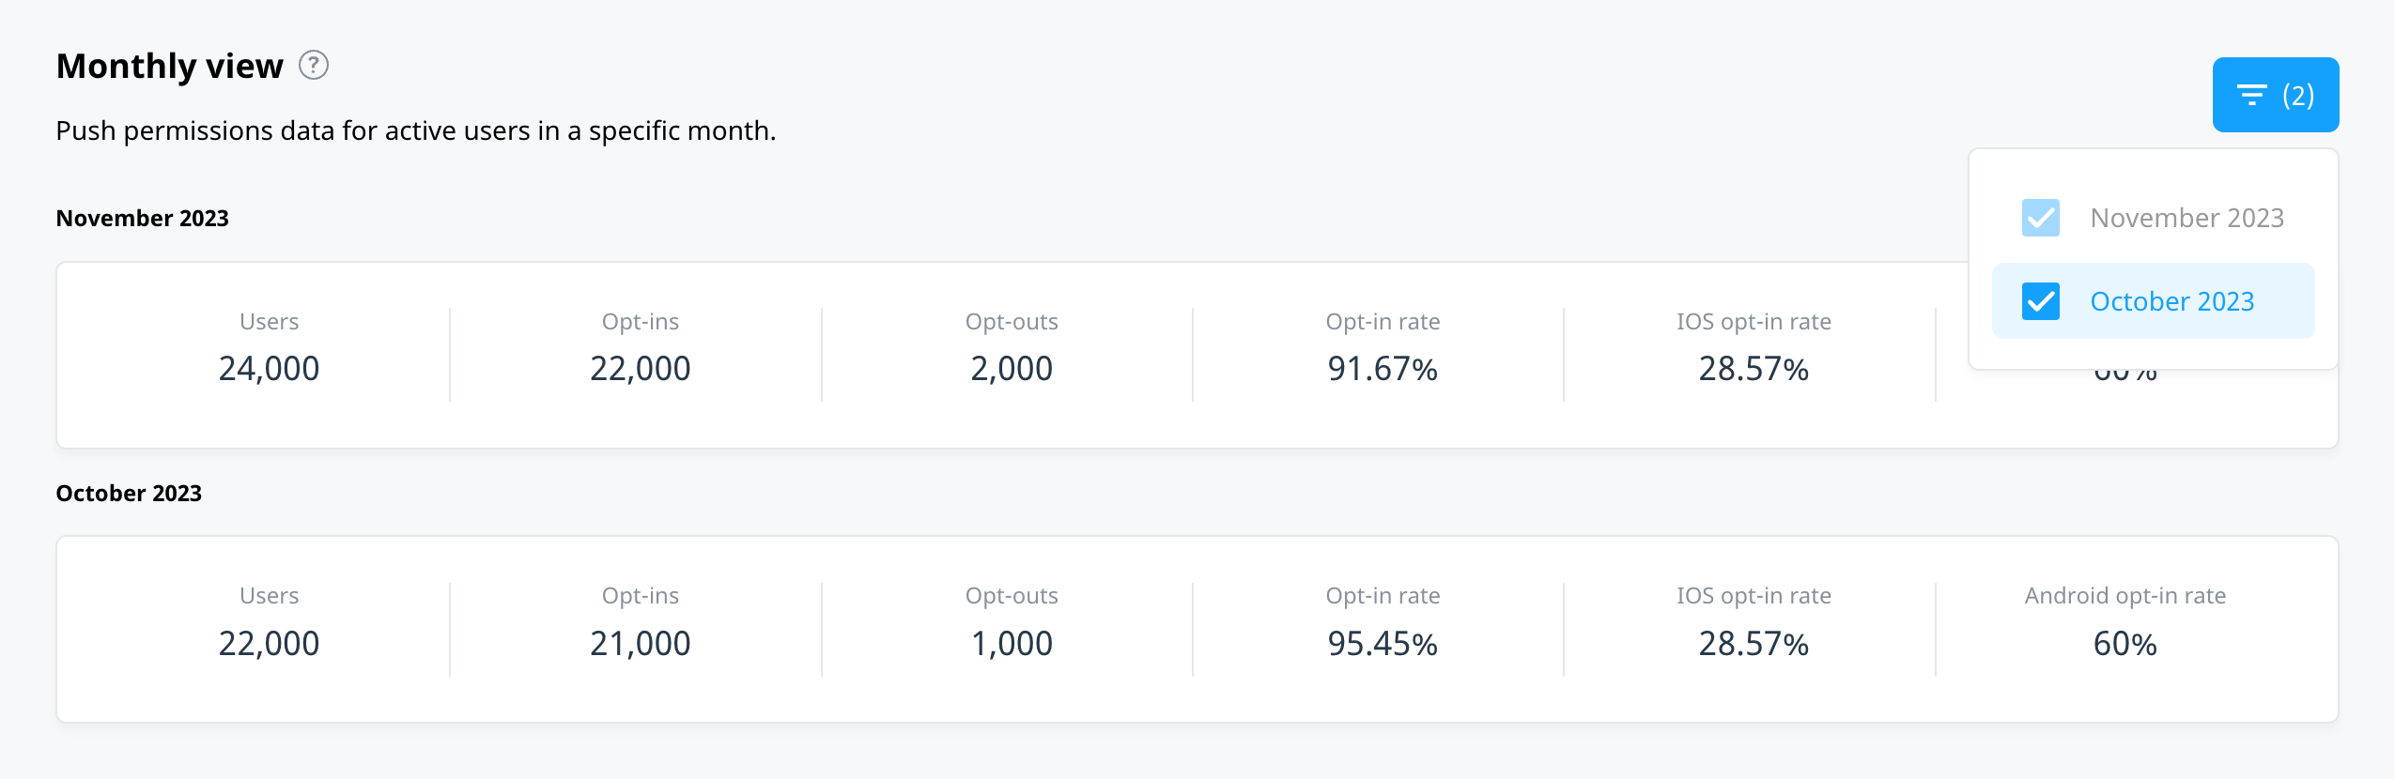The image size is (2395, 779).
Task: Click November IOS opt-in rate 28.57%
Action: pyautogui.click(x=1754, y=368)
